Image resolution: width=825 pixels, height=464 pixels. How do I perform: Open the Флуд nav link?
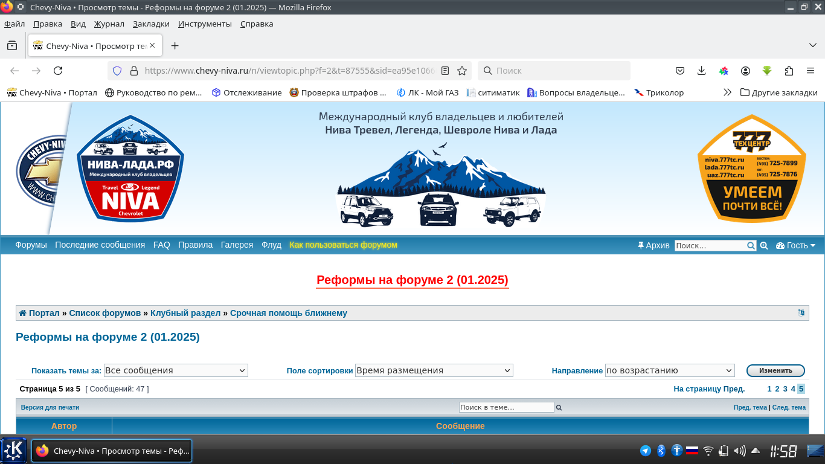(x=271, y=245)
